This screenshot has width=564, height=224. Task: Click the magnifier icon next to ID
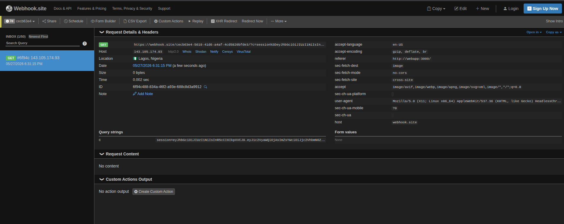[205, 87]
